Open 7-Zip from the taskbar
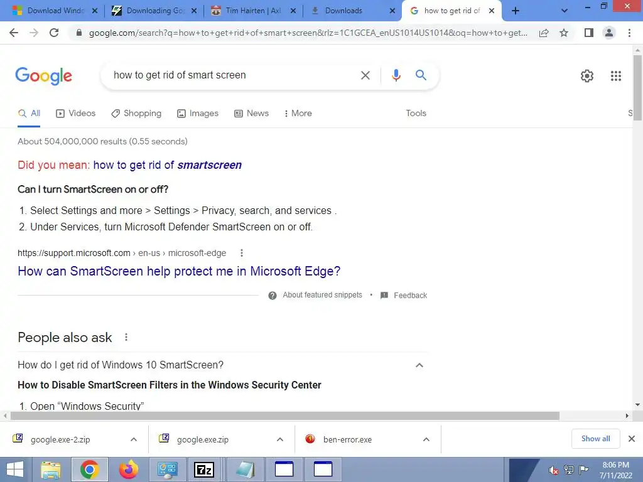 pyautogui.click(x=204, y=469)
